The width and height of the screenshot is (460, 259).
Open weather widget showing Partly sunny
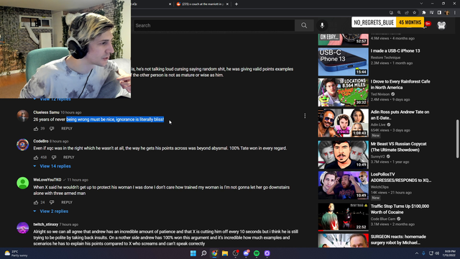[16, 253]
